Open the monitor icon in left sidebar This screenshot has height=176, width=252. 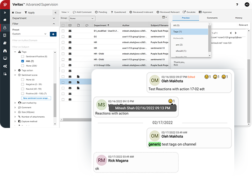point(5,58)
